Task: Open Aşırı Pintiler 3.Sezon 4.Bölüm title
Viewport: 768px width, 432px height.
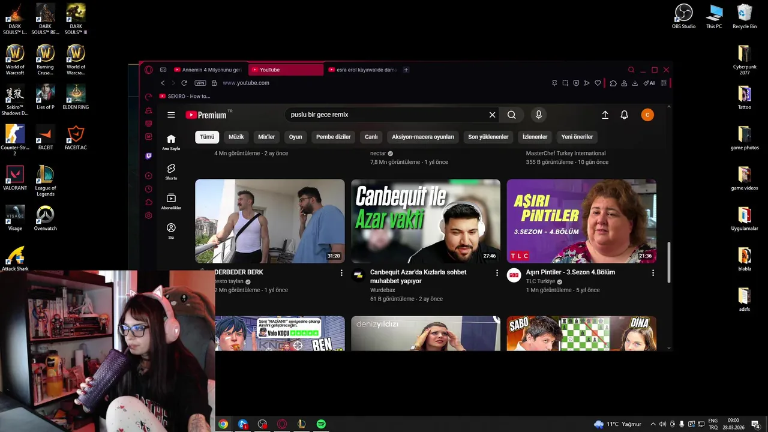Action: coord(571,272)
